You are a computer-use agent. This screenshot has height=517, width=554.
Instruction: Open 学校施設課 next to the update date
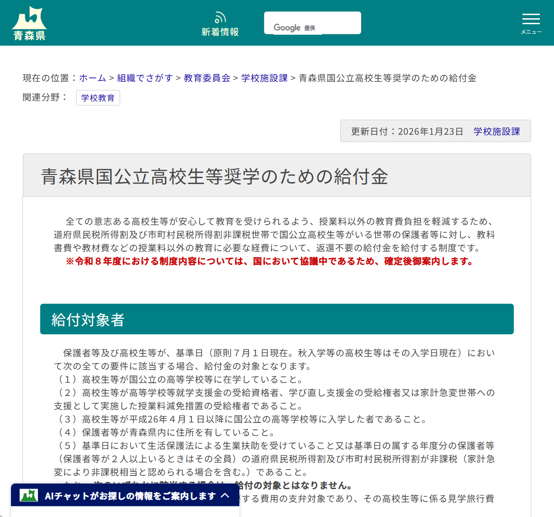tap(497, 131)
